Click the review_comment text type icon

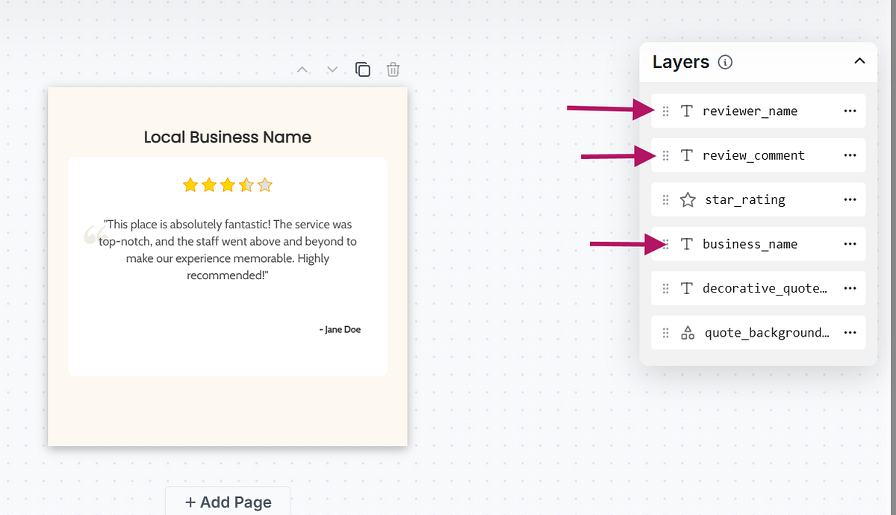pos(687,155)
